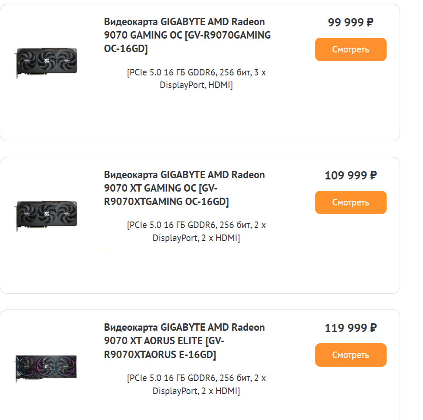Click the specs text of the AORUS ELITE card
This screenshot has width=423, height=420.
click(x=196, y=384)
